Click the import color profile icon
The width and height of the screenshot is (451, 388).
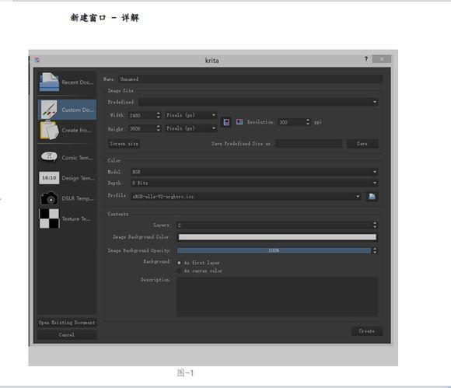click(x=372, y=197)
